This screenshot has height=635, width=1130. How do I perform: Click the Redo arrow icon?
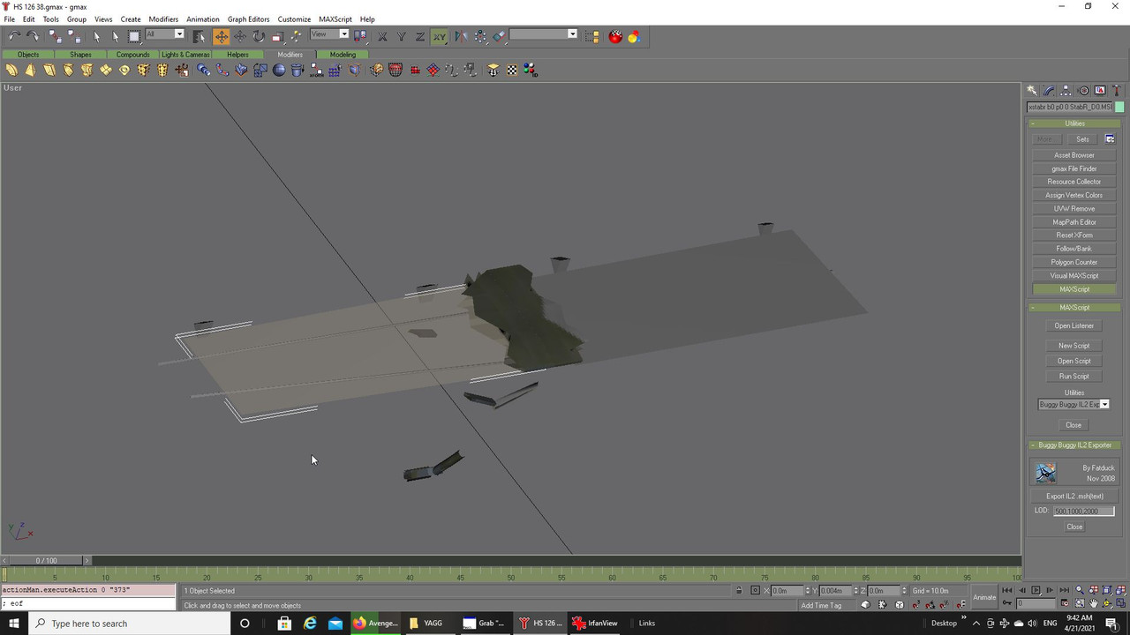coord(33,36)
